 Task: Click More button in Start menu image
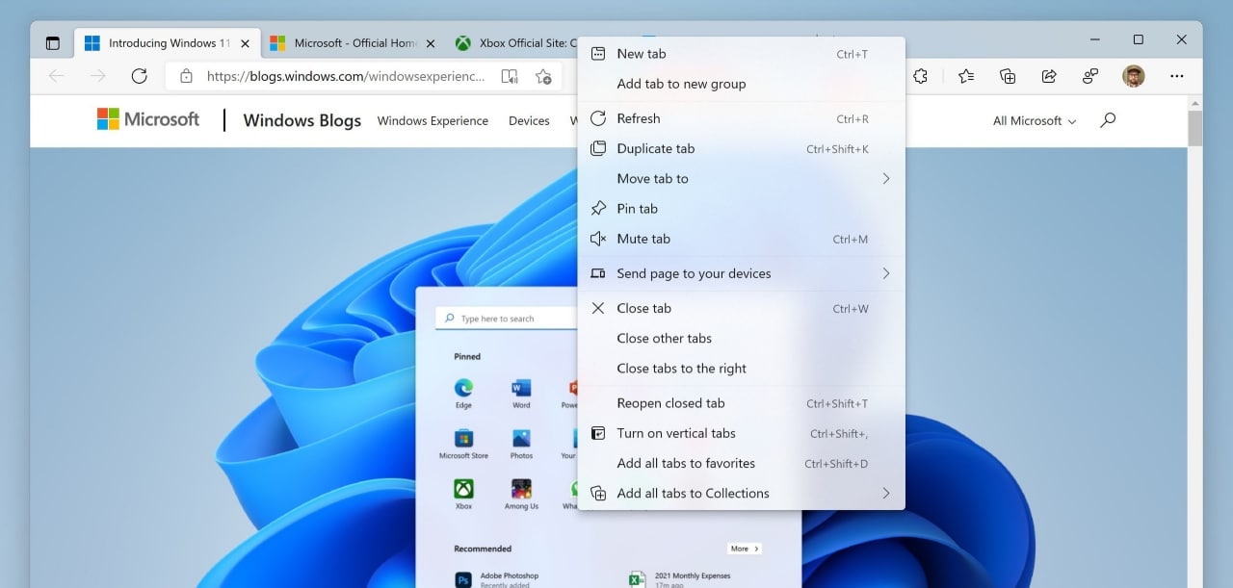(745, 549)
